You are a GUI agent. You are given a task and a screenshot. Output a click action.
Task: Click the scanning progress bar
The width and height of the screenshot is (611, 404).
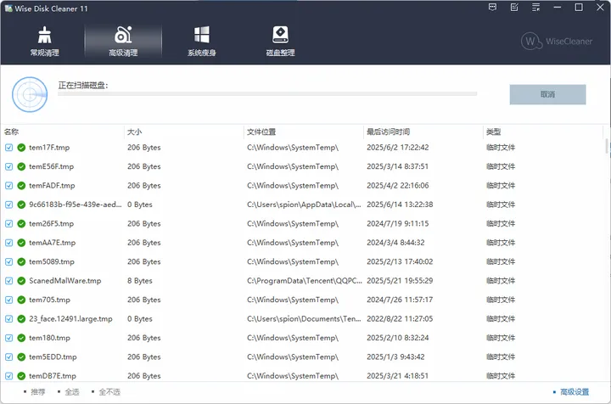267,94
